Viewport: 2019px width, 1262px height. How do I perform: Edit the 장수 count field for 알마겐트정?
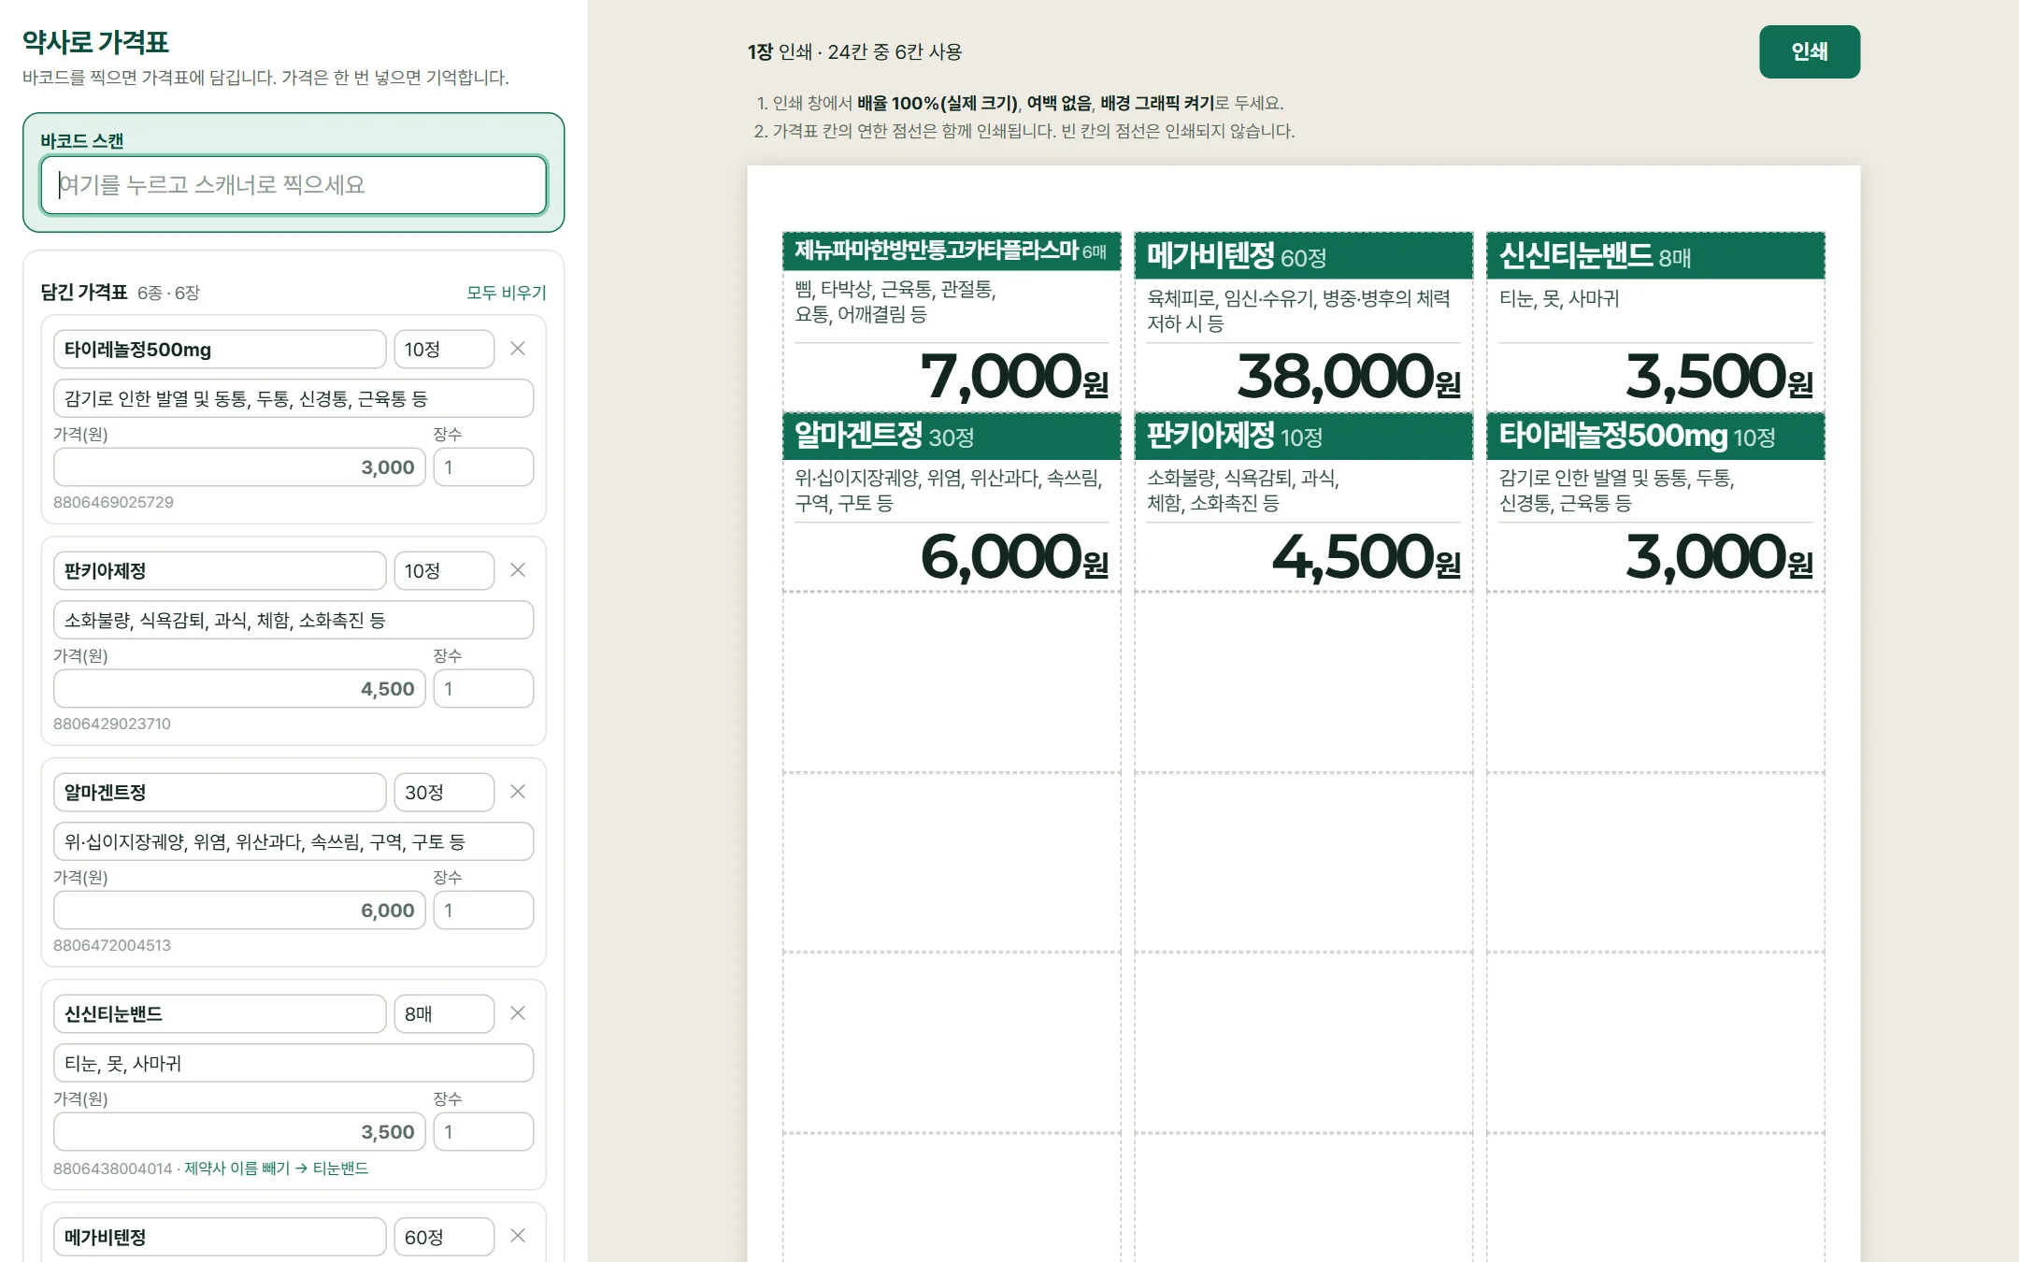click(483, 911)
